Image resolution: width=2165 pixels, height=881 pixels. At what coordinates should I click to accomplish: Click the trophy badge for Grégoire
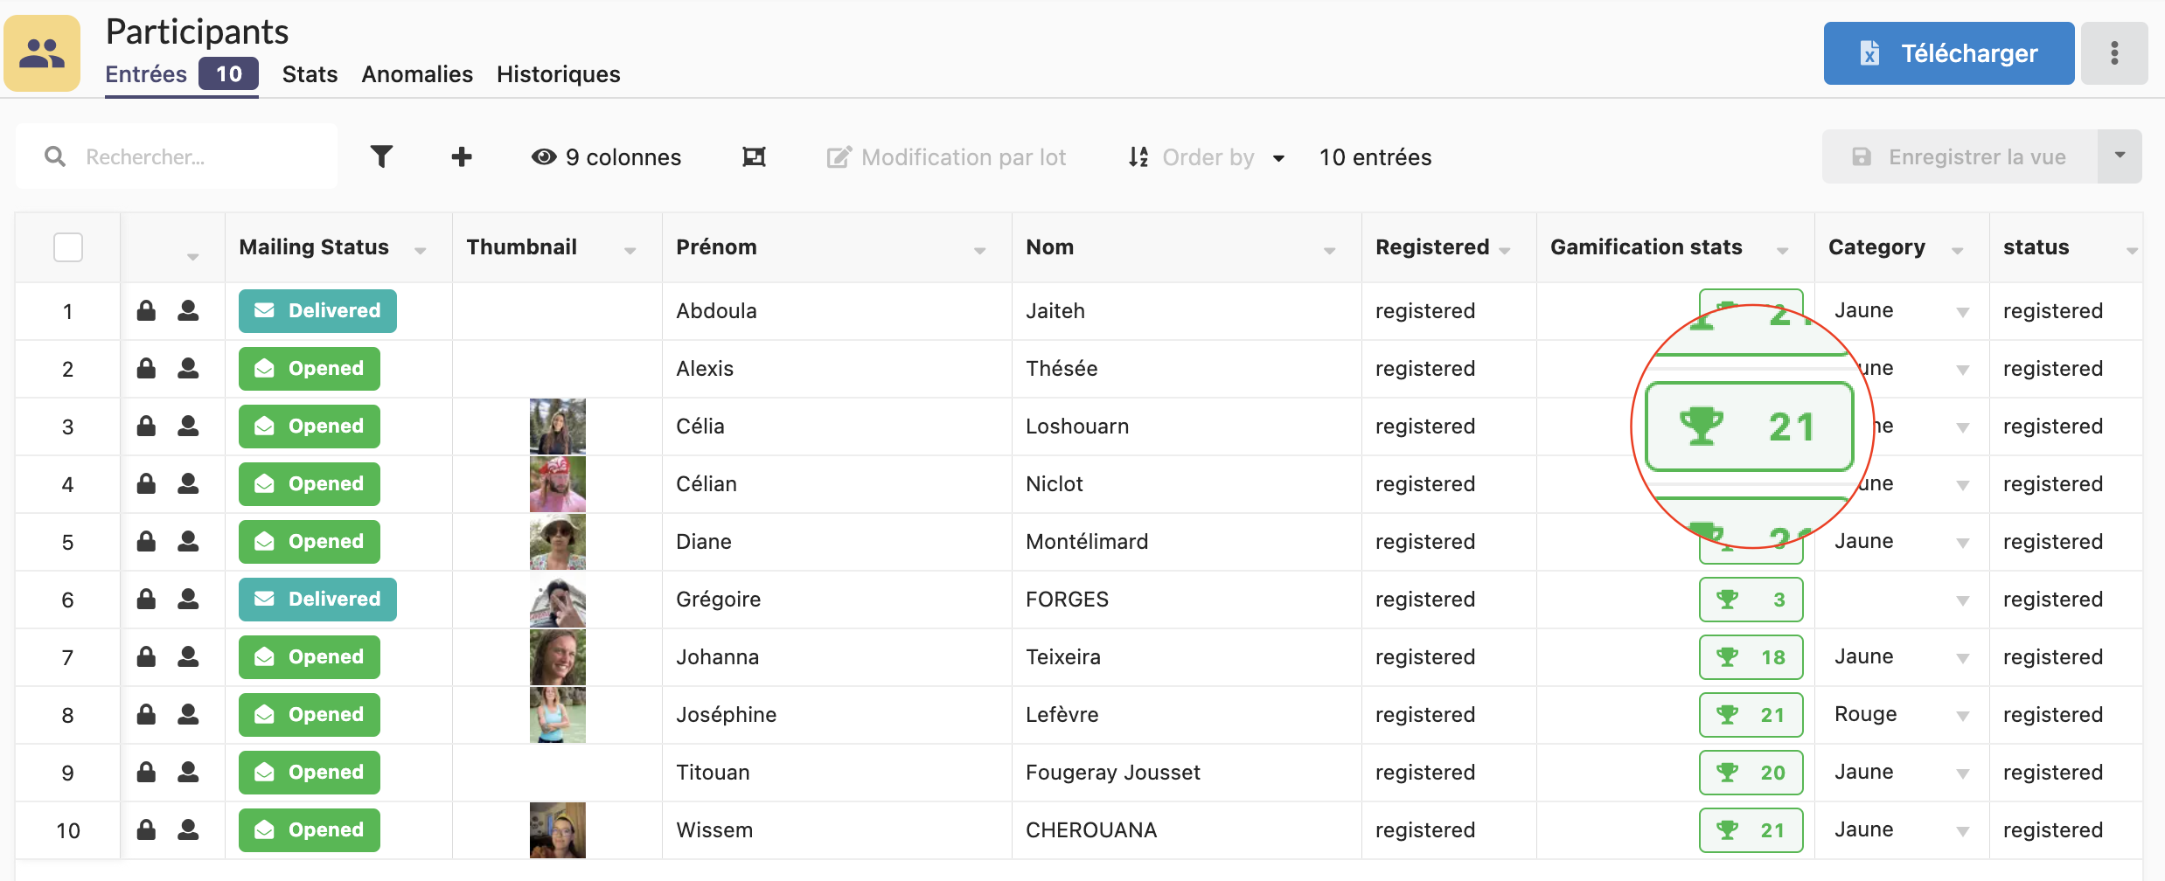(1751, 600)
